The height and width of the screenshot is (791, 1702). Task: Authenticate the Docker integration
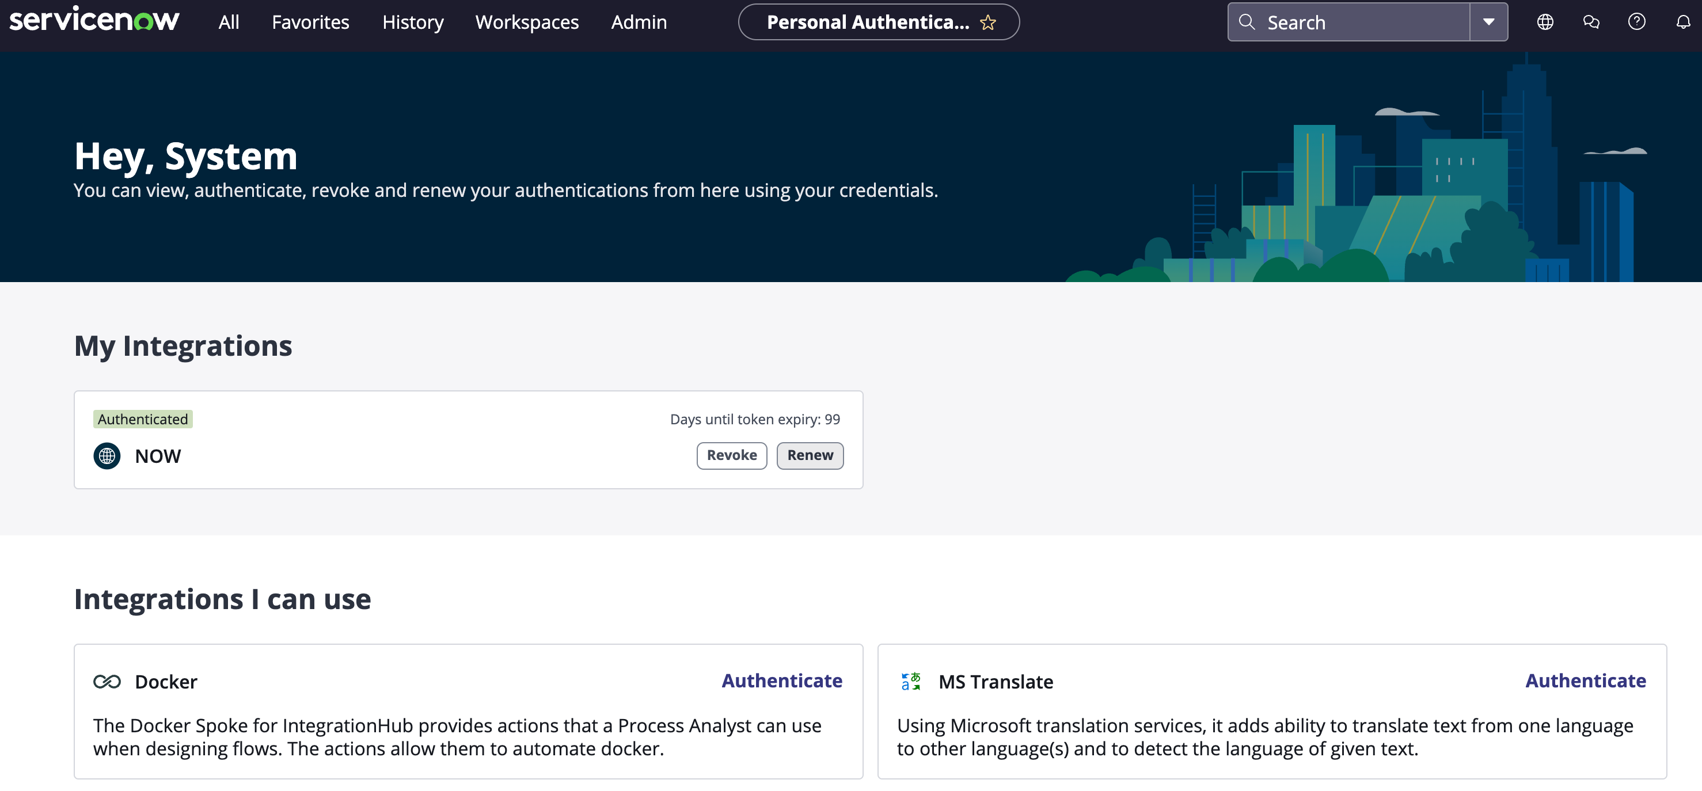[782, 680]
